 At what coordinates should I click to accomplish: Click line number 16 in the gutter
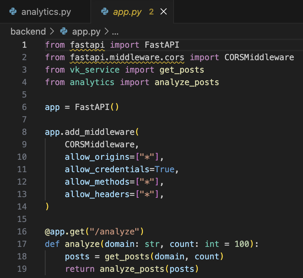tap(22, 232)
